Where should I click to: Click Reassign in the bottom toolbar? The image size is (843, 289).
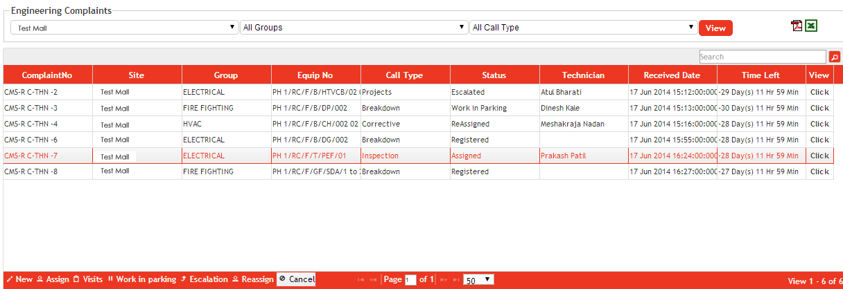(x=253, y=279)
